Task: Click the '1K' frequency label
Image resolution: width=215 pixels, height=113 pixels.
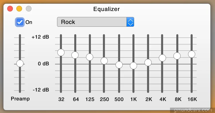Action: 134,99
